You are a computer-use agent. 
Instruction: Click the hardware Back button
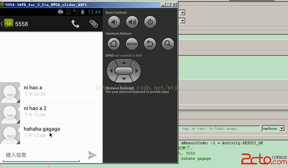pos(150,44)
